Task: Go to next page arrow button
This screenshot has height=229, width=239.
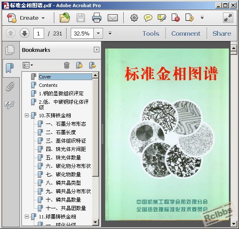Action: tap(24, 33)
